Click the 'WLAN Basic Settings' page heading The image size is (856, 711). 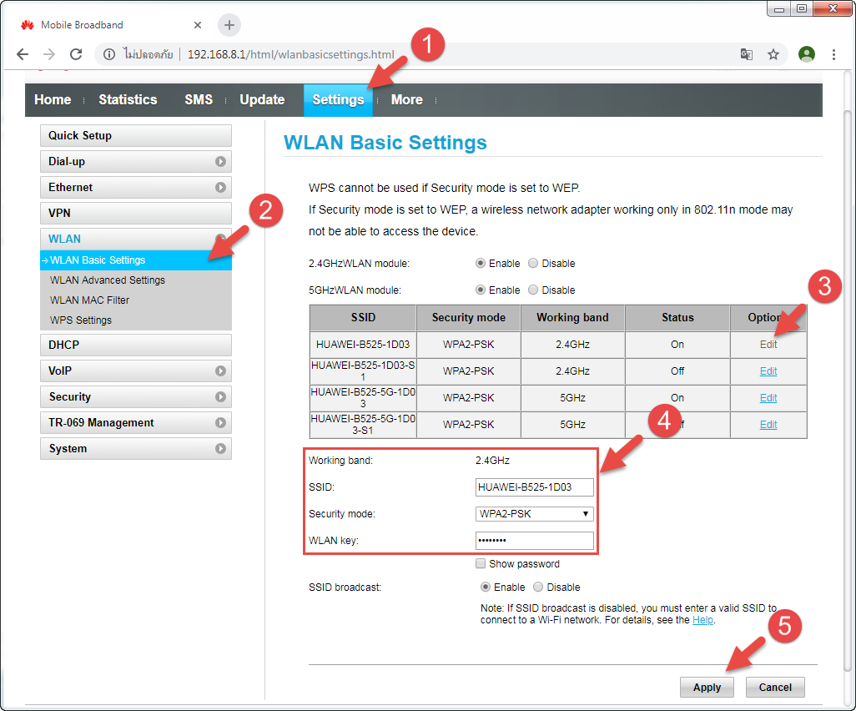click(x=385, y=143)
